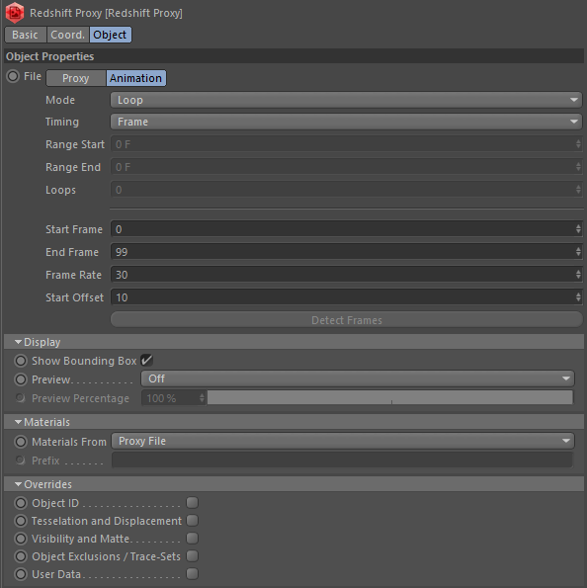Uncheck the Show Bounding Box checkbox
The width and height of the screenshot is (587, 588).
pos(146,361)
